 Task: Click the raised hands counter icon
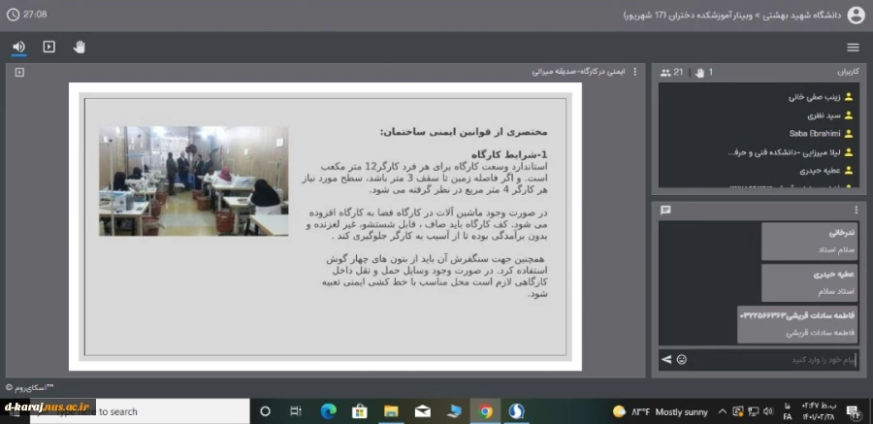(x=699, y=73)
